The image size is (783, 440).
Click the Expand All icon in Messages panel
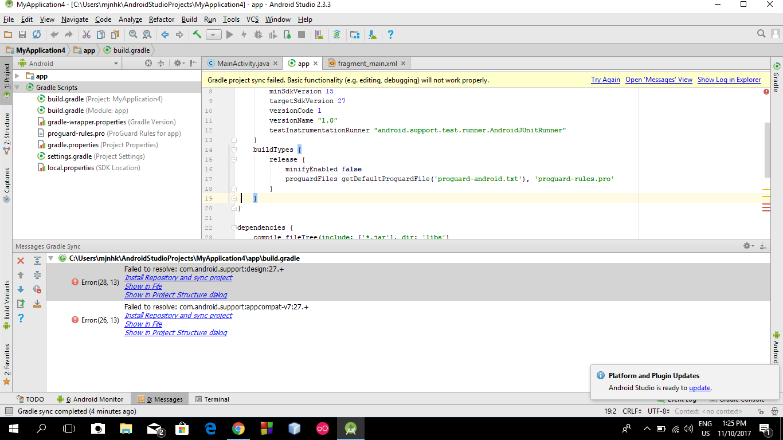[37, 261]
